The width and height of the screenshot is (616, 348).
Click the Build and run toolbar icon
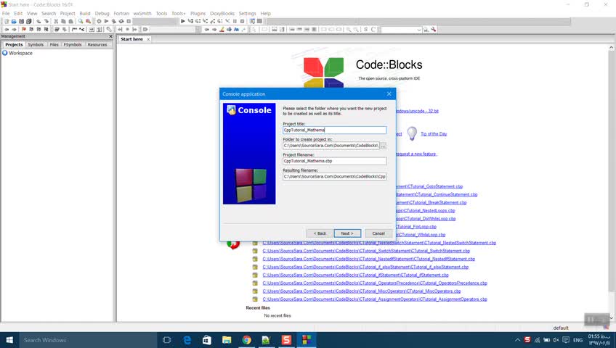[x=114, y=21]
